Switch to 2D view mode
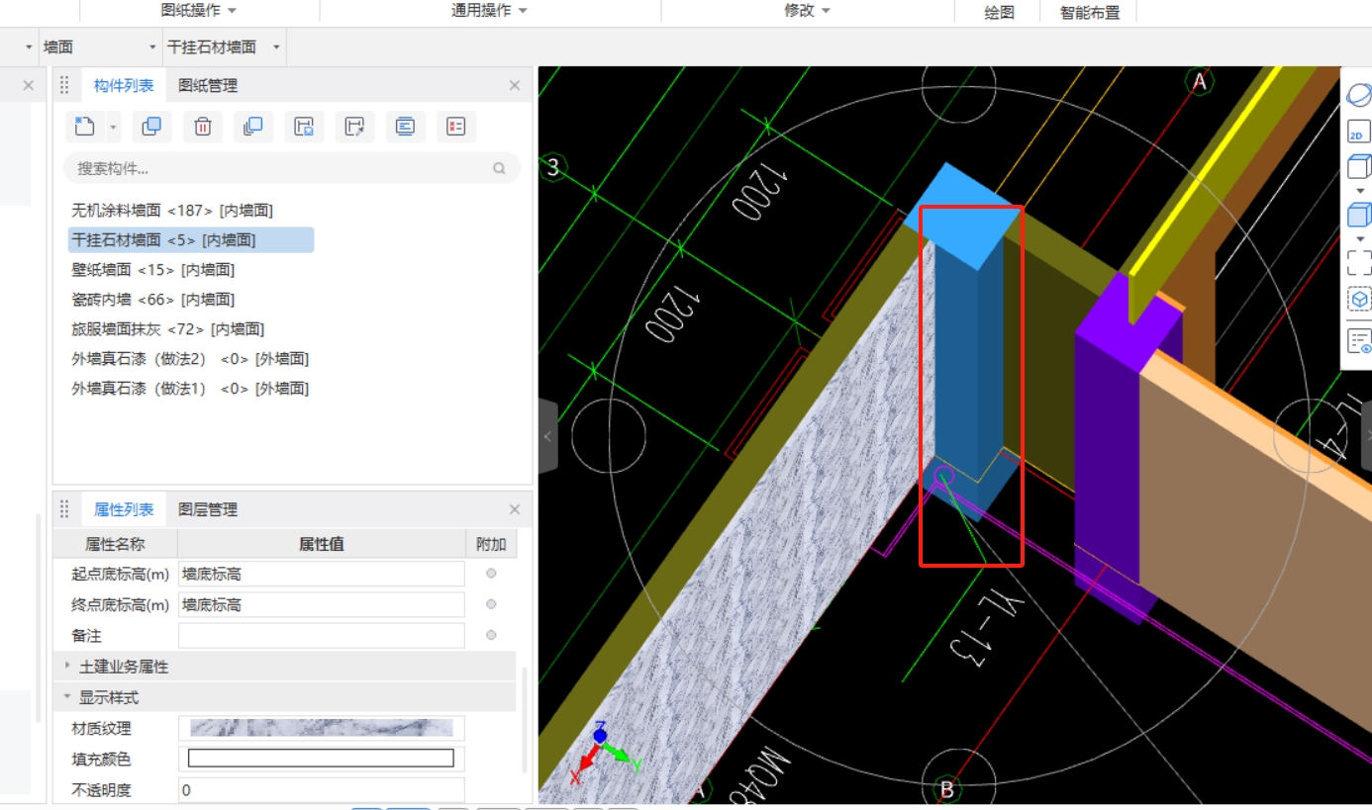Screen dimensions: 1372x810 (1359, 133)
